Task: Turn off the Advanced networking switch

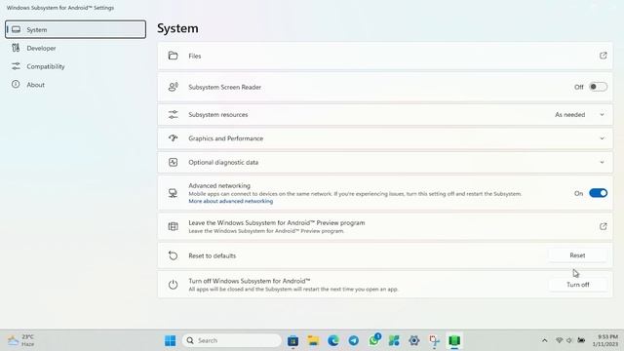Action: pyautogui.click(x=598, y=193)
